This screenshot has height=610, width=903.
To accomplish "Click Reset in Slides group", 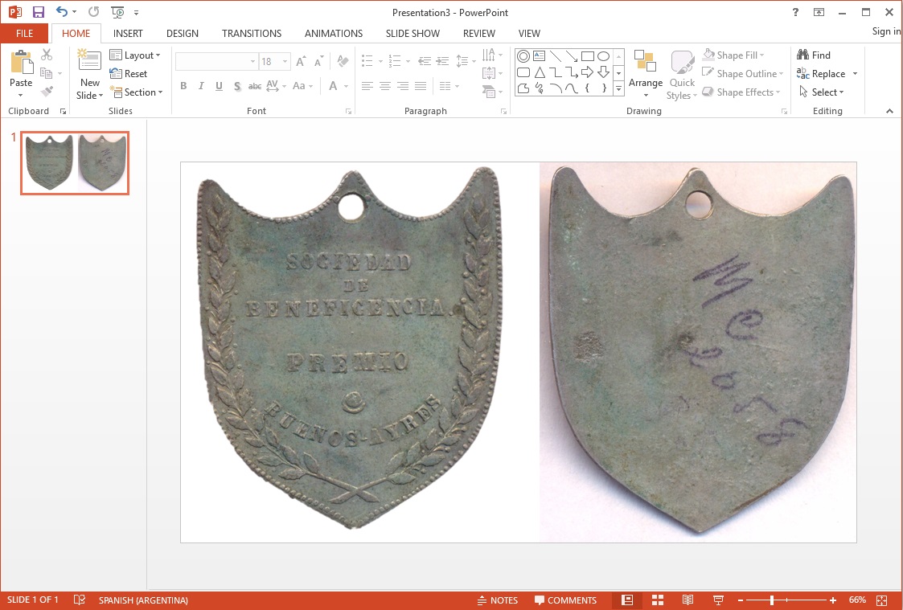I will click(129, 74).
